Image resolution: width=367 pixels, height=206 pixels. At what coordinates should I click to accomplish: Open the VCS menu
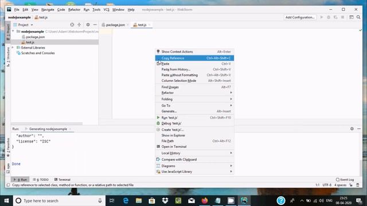point(106,10)
